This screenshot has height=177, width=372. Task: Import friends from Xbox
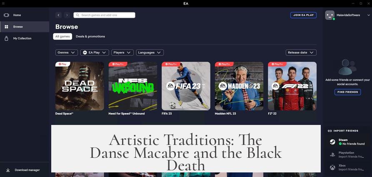(348, 167)
